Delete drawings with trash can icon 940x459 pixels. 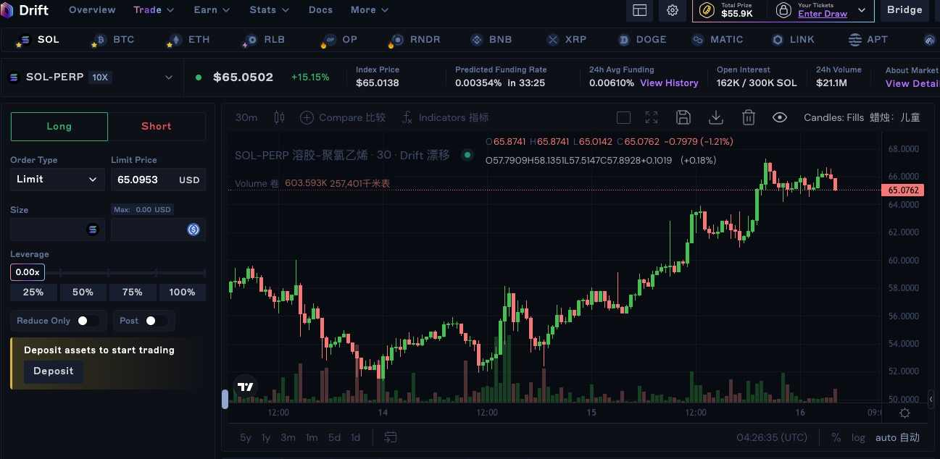tap(749, 117)
